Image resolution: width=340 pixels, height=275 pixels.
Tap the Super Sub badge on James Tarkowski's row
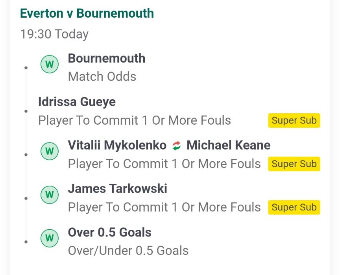point(294,207)
